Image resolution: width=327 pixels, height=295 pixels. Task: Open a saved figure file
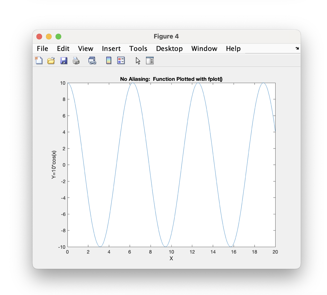point(51,61)
